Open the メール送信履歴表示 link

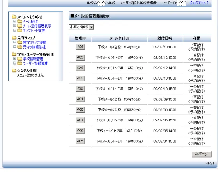coord(37,26)
